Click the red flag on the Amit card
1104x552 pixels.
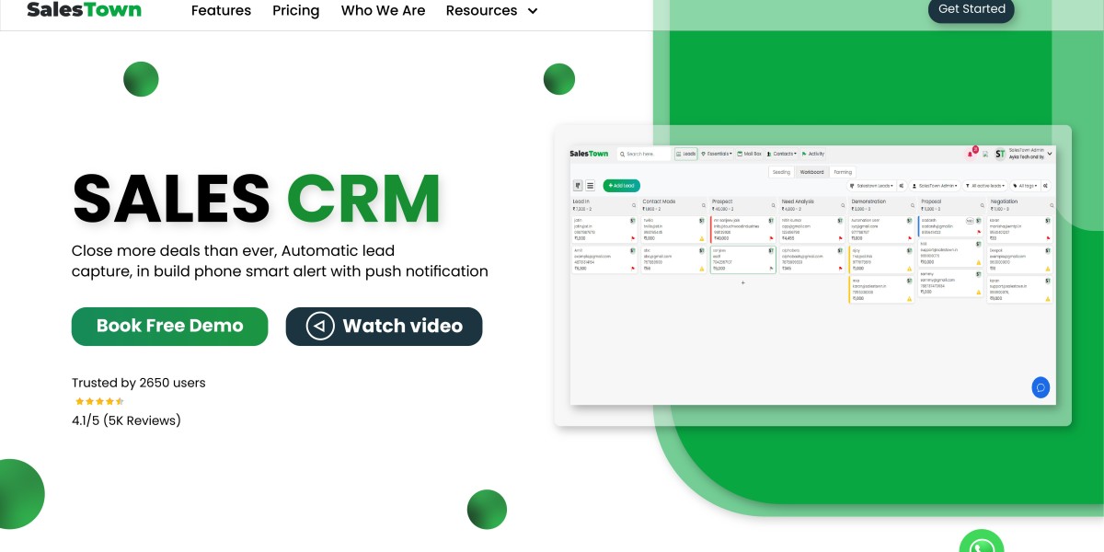point(633,269)
